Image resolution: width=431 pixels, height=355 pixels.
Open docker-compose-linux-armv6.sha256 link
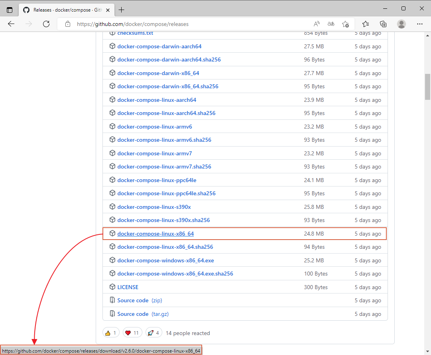click(164, 140)
